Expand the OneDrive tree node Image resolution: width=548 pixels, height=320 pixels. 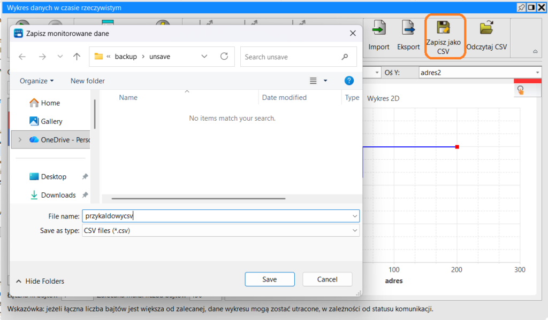[20, 139]
